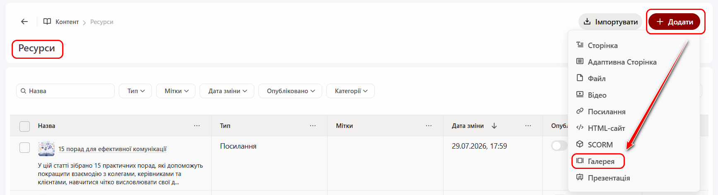Screen dimensions: 718x195
Task: Click the Назва search field
Action: pyautogui.click(x=65, y=91)
